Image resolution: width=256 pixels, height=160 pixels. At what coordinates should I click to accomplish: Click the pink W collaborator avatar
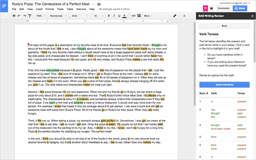coord(206,8)
